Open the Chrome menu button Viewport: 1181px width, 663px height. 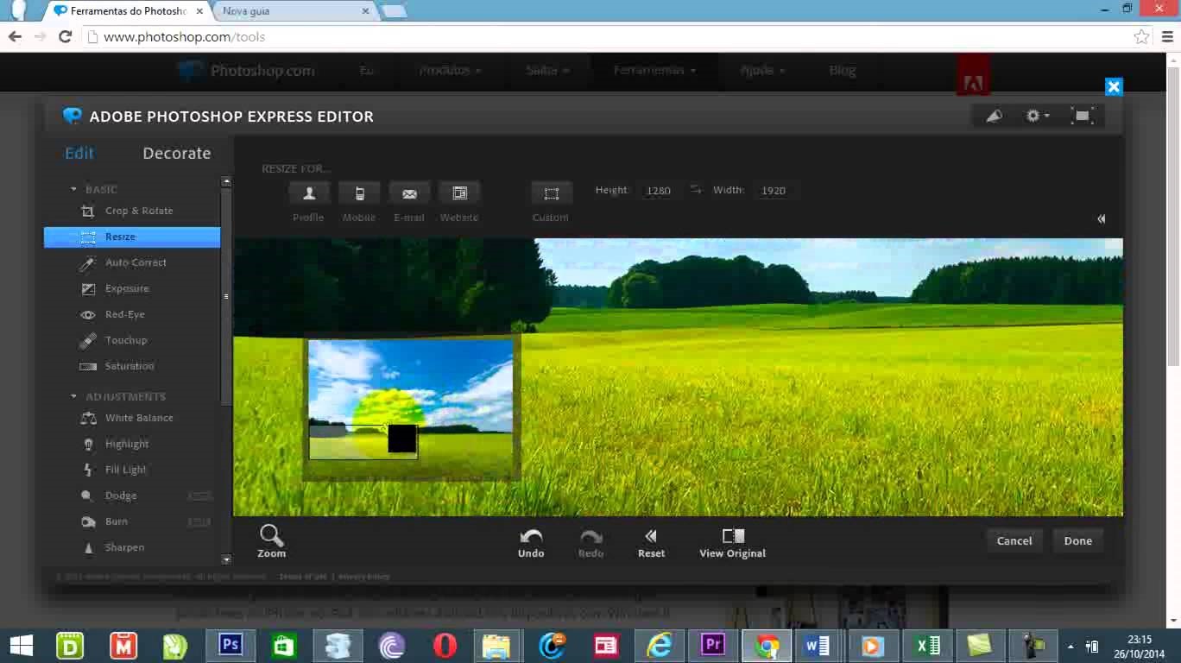(1166, 36)
